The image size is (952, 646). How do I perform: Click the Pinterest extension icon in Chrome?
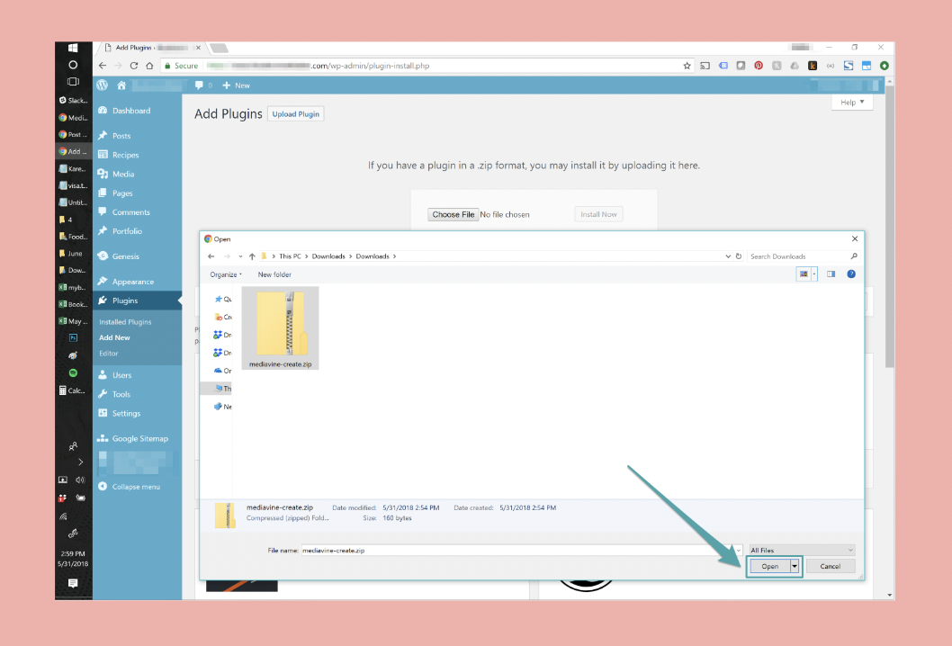coord(759,66)
